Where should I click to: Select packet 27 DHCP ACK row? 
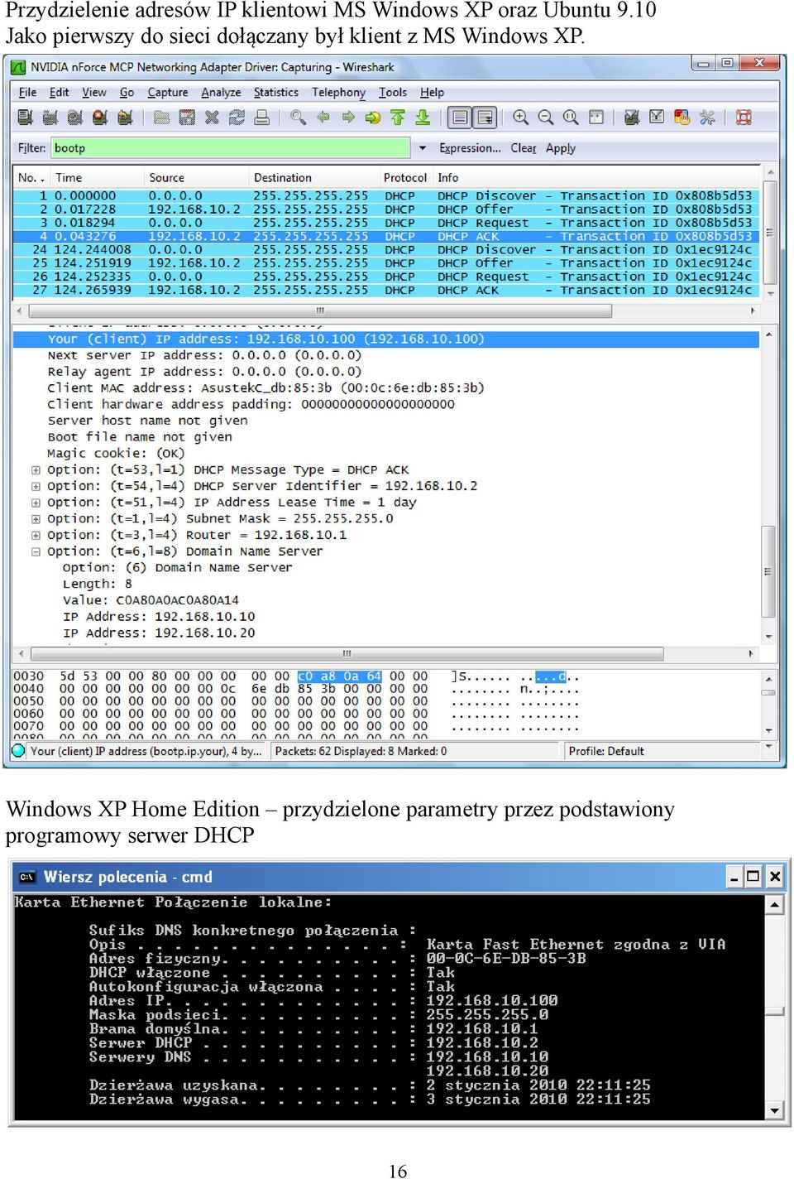(387, 290)
